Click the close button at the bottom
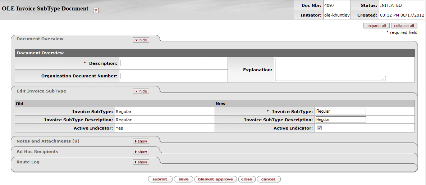 pos(247,179)
